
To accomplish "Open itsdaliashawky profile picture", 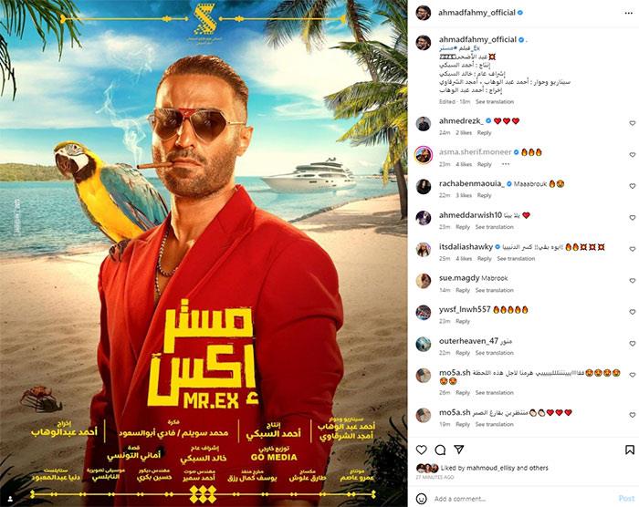I will [x=424, y=249].
